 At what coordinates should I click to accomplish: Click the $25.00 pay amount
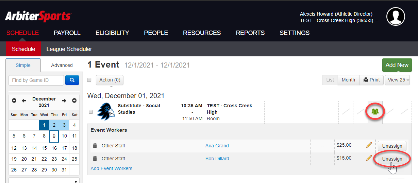coord(344,145)
